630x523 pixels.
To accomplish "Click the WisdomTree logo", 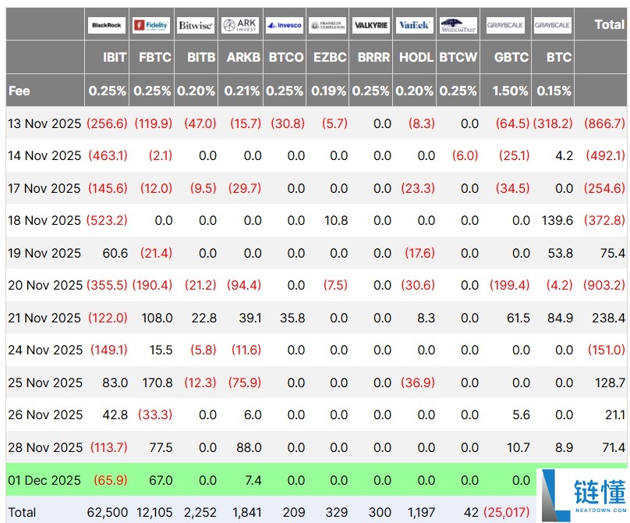I will point(458,25).
